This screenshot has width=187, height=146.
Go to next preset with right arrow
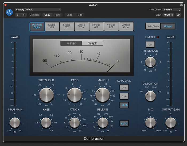pos(24,15)
